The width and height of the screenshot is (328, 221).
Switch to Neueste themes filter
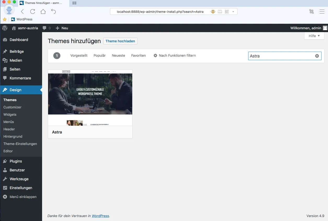click(x=118, y=55)
